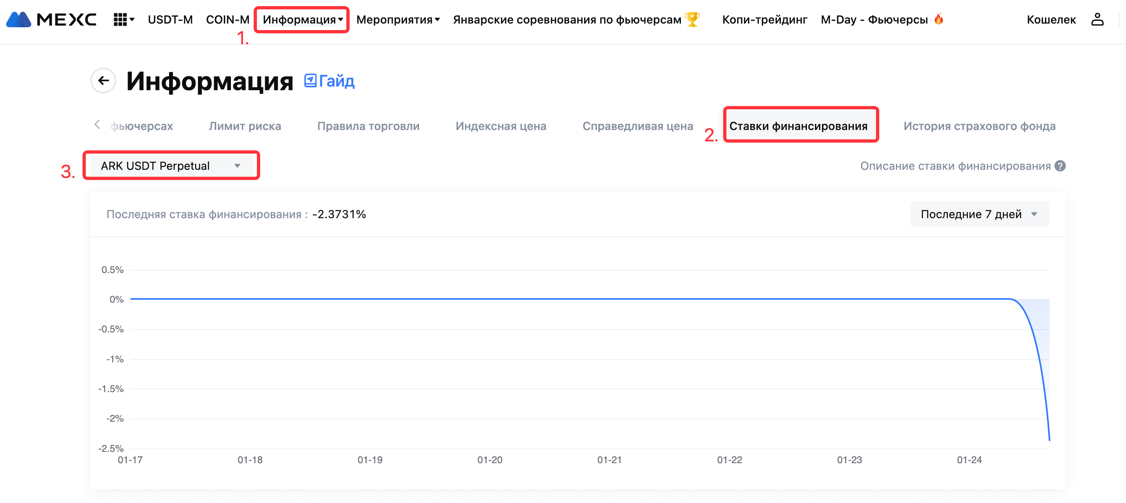Open the apps grid menu icon
Image resolution: width=1126 pixels, height=503 pixels.
[x=120, y=20]
